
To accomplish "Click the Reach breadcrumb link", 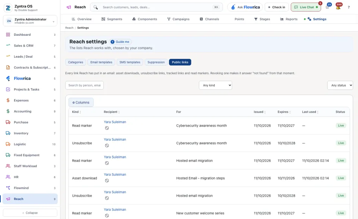I will pos(69,28).
